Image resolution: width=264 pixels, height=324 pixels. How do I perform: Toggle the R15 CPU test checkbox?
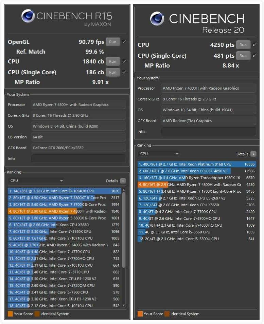(x=124, y=61)
